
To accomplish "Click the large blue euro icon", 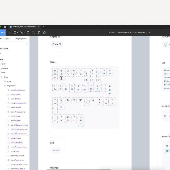I will (x=60, y=89).
